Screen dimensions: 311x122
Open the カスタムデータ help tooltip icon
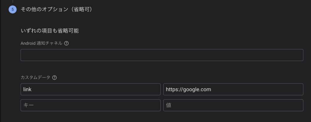[55, 77]
